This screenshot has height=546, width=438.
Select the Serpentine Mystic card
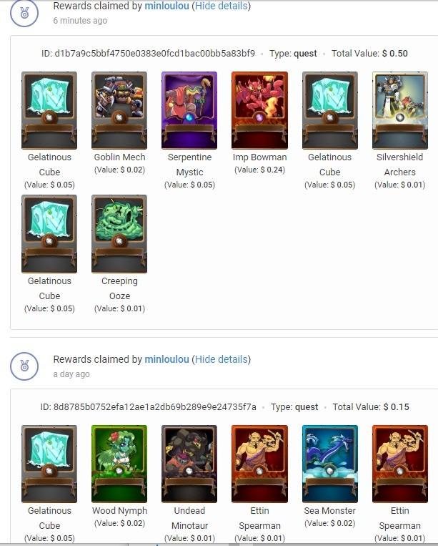(189, 110)
